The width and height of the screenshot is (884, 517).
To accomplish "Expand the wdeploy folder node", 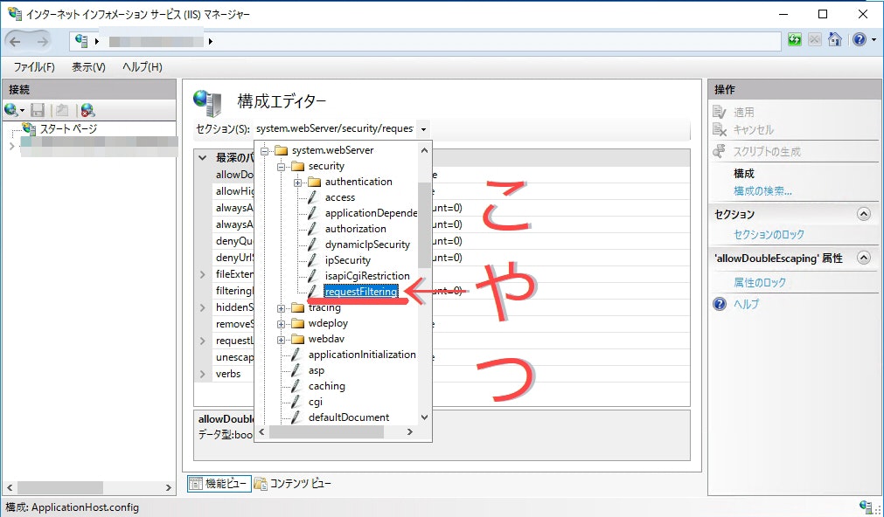I will [281, 324].
